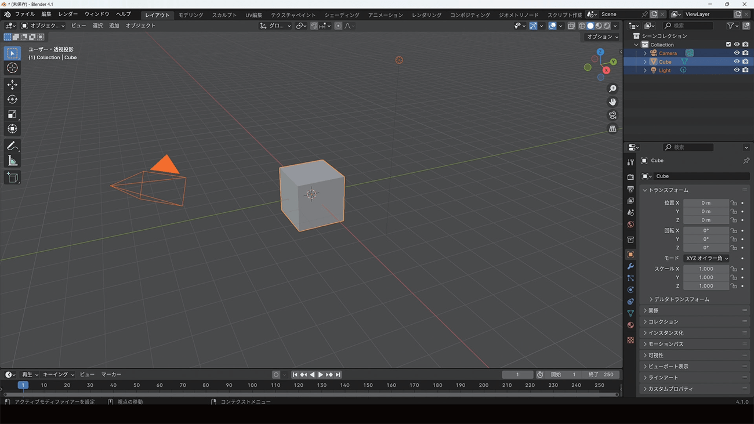Choose the Select Box tool

pos(12,53)
